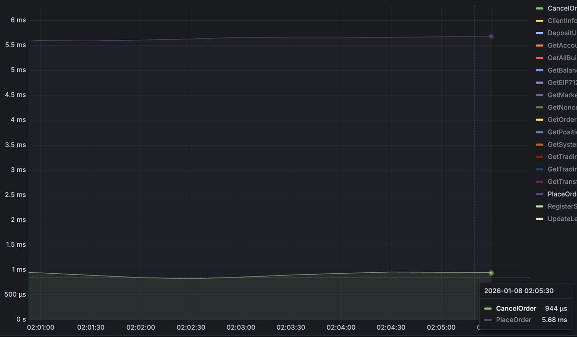Click the dark purple PlaceOrd legend swatch

click(x=539, y=194)
